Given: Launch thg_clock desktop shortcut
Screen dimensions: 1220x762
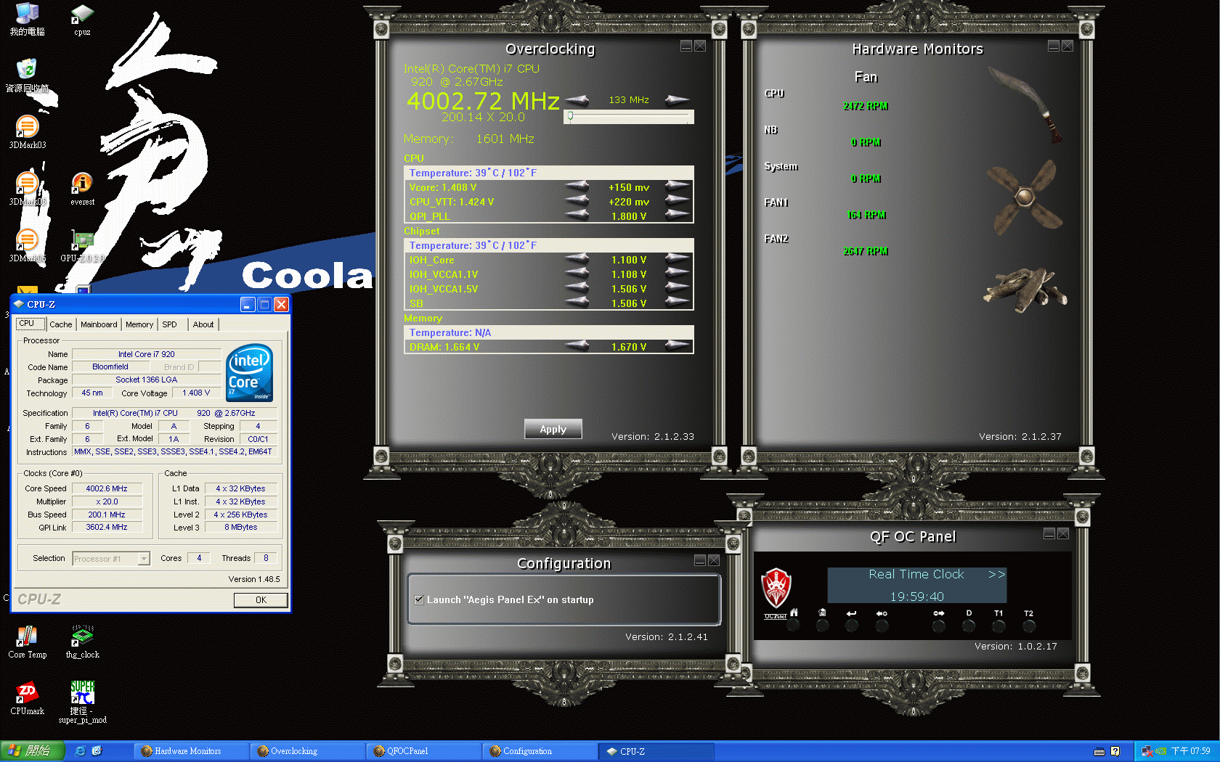Looking at the screenshot, I should (x=82, y=642).
